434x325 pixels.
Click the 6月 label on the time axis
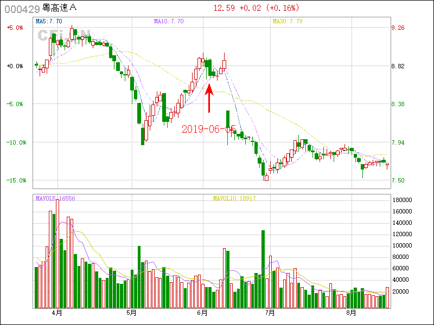[202, 313]
